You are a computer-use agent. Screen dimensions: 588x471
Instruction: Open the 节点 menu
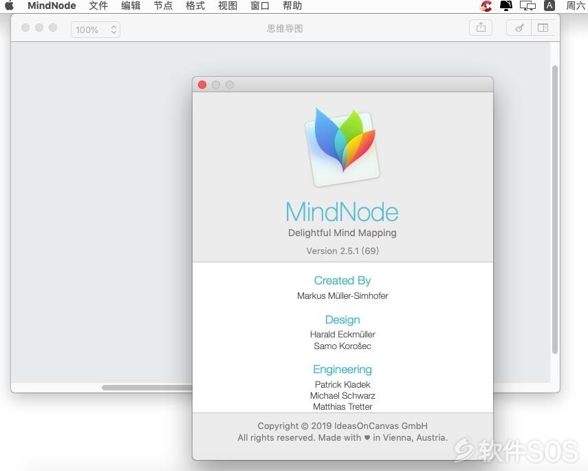coord(163,6)
